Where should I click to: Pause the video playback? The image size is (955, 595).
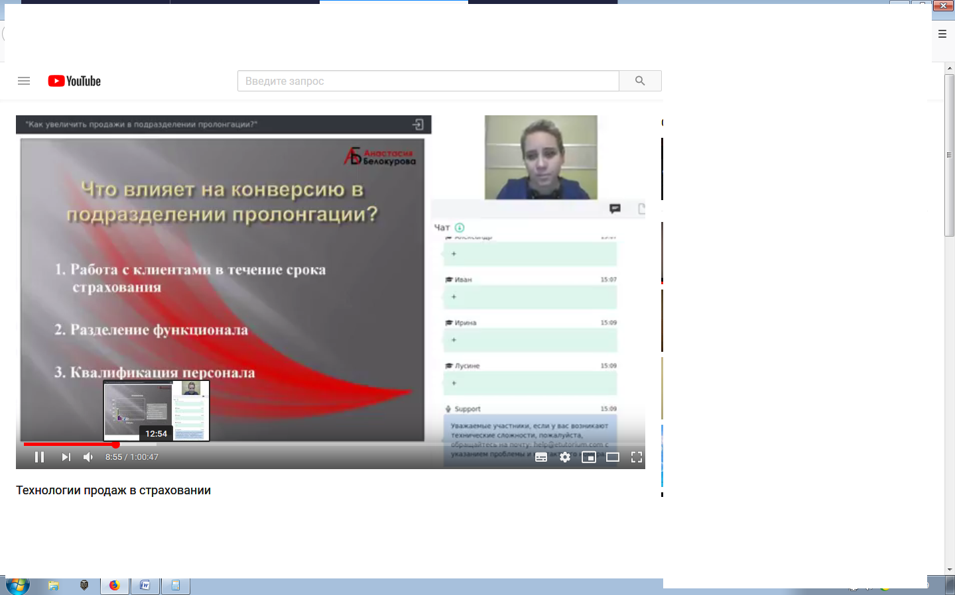pyautogui.click(x=39, y=457)
